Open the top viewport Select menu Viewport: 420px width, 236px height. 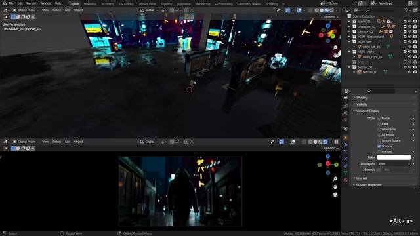[x=57, y=10]
